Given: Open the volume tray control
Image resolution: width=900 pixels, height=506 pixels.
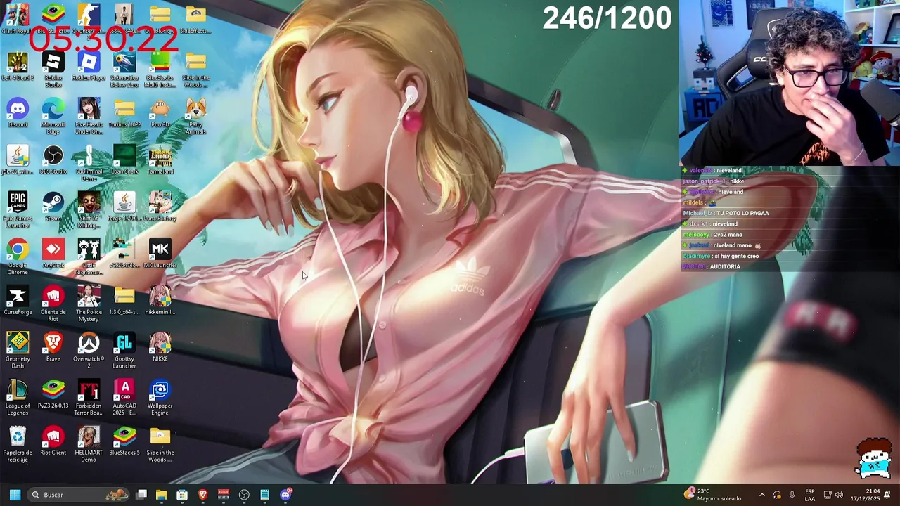Looking at the screenshot, I should 839,495.
